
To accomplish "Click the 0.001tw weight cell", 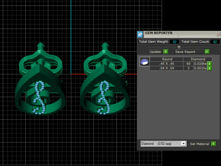I will 200,68.
